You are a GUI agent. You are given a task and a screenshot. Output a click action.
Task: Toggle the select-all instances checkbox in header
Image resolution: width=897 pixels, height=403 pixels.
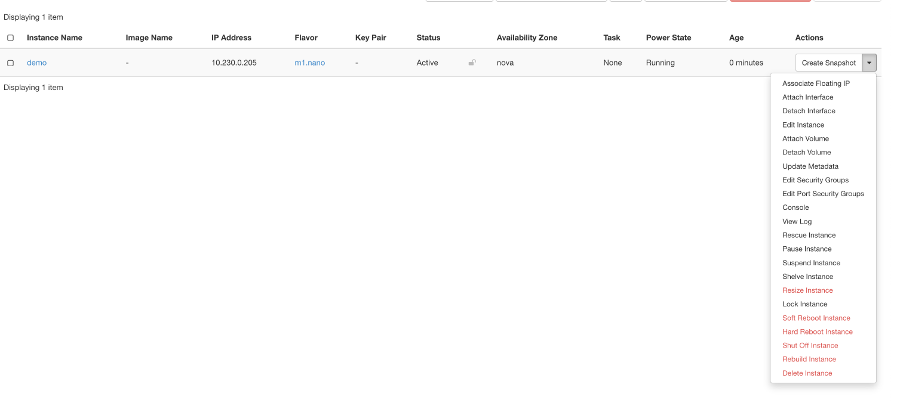point(10,38)
